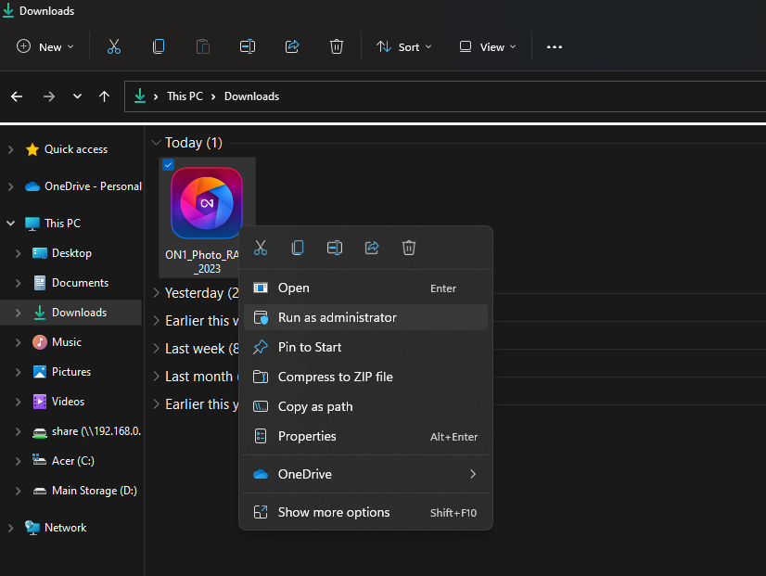Expand OneDrive - Personal tree node
The width and height of the screenshot is (766, 576).
[x=11, y=186]
